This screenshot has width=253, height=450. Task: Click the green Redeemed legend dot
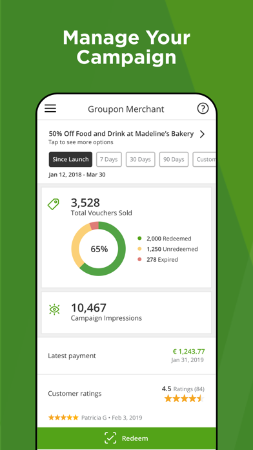pos(139,238)
